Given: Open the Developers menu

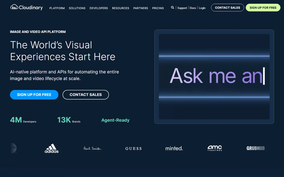Looking at the screenshot, I should tap(99, 8).
